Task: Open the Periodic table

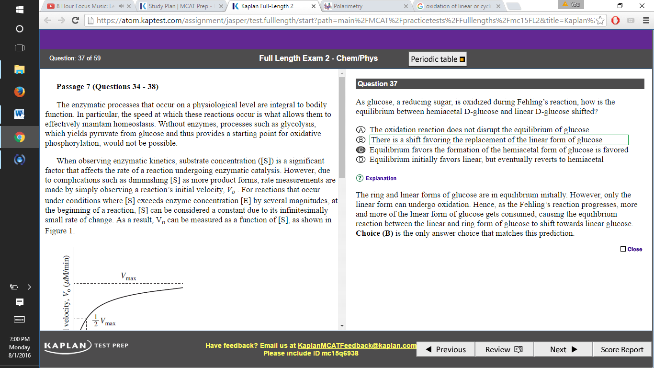Action: click(x=437, y=58)
